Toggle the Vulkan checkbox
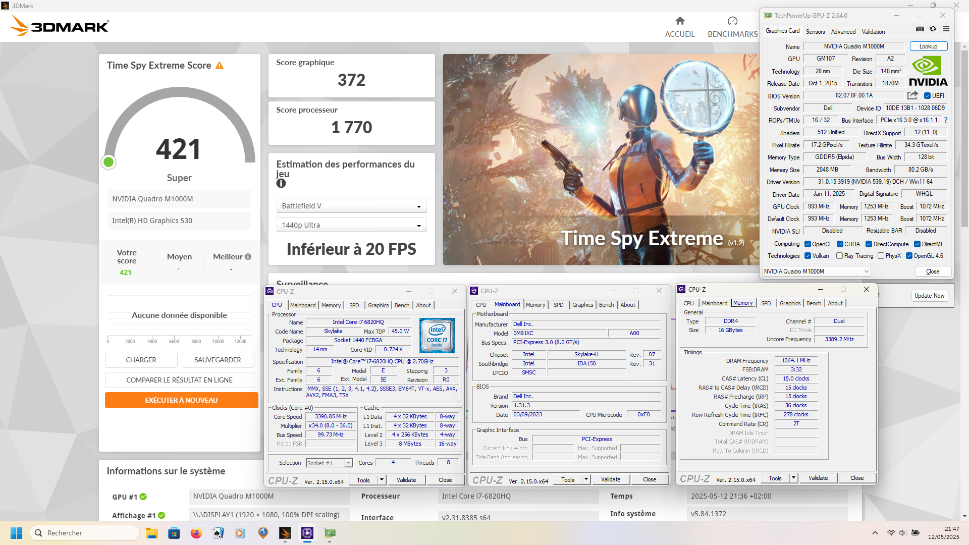 point(807,256)
